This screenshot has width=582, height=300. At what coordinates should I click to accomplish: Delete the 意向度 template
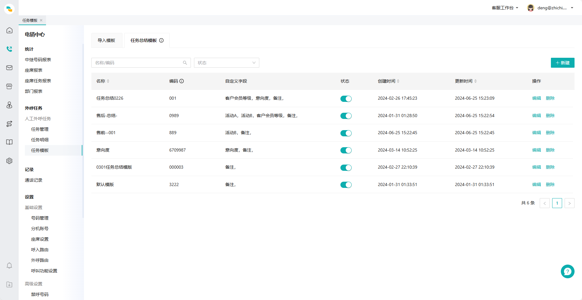pyautogui.click(x=550, y=150)
